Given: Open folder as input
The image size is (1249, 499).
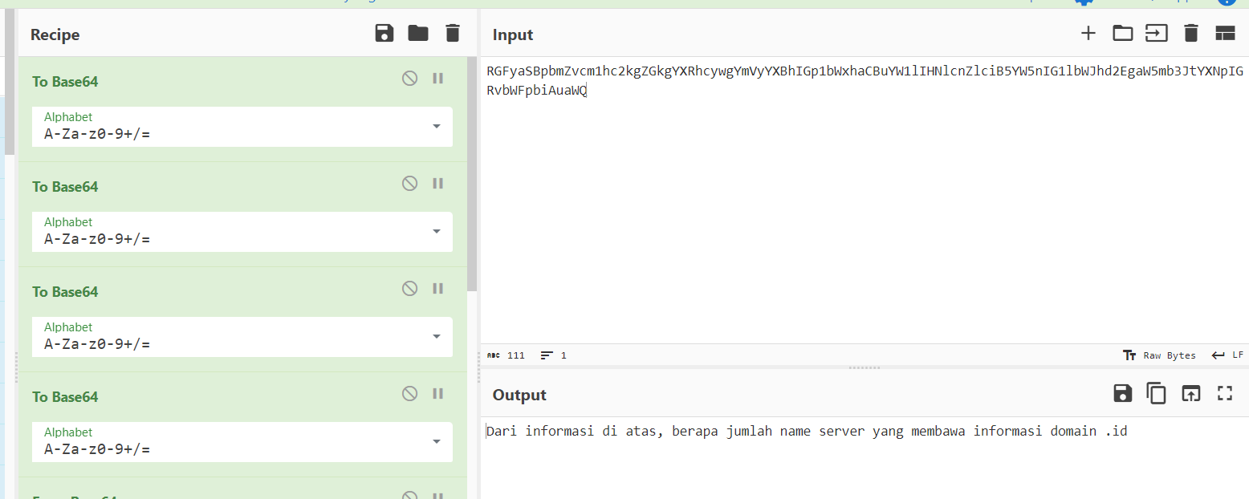Looking at the screenshot, I should [x=1122, y=34].
